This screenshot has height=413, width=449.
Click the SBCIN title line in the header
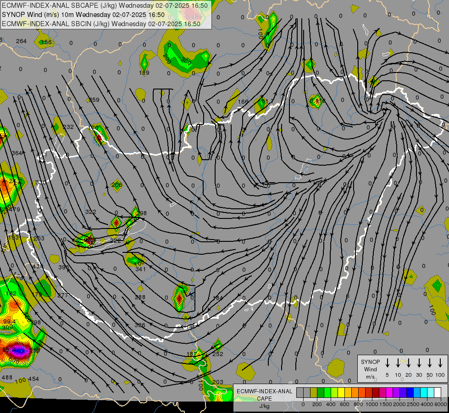tap(101, 24)
